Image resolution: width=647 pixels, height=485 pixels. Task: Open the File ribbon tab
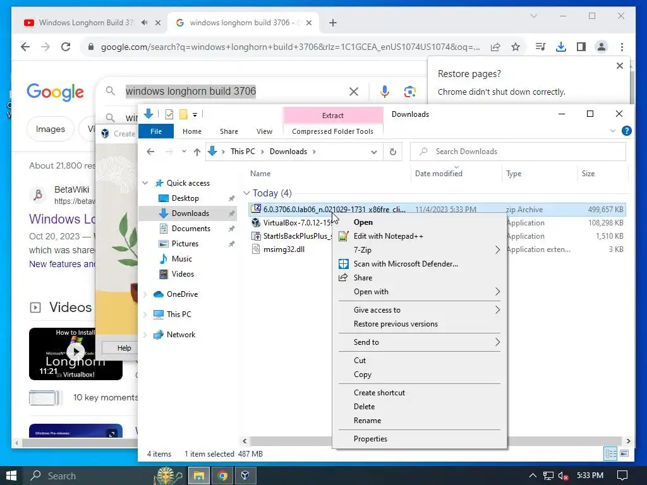156,131
